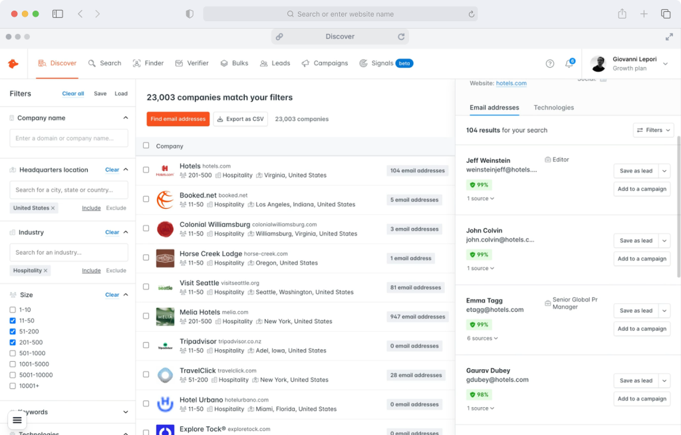Image resolution: width=681 pixels, height=435 pixels.
Task: Refresh the Discover frame
Action: click(x=401, y=37)
